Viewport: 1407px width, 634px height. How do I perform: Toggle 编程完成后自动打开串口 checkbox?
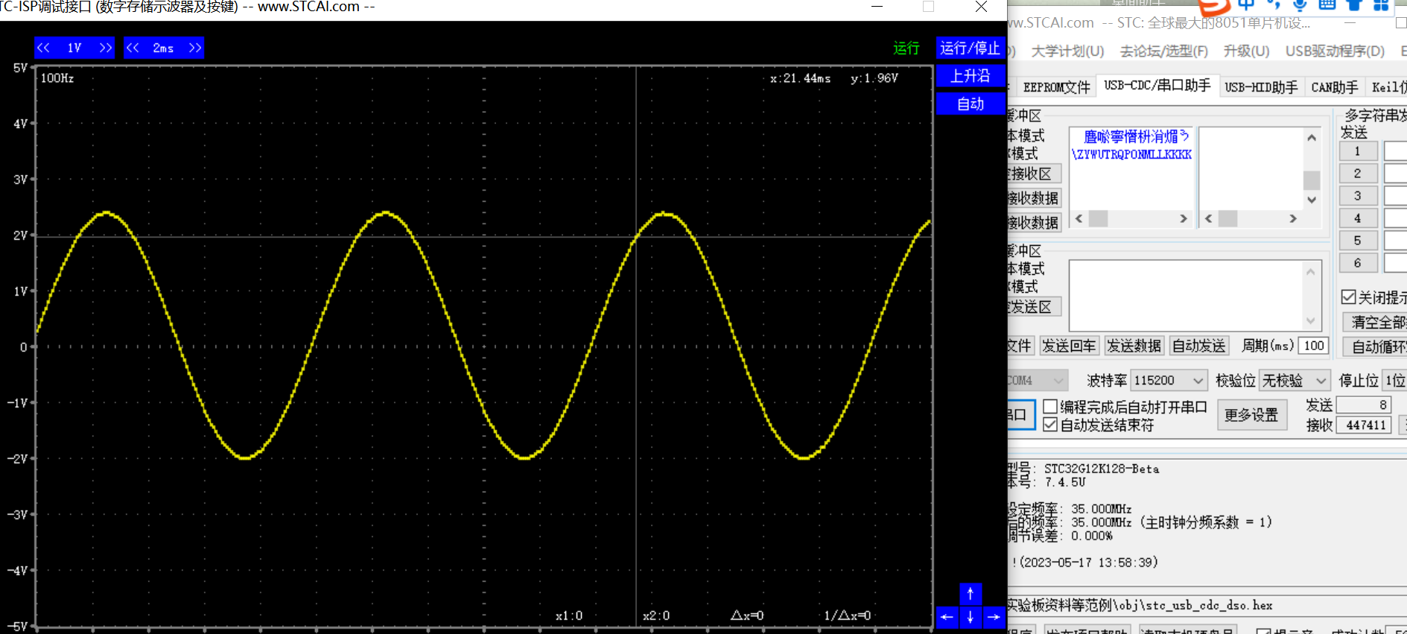point(1050,407)
